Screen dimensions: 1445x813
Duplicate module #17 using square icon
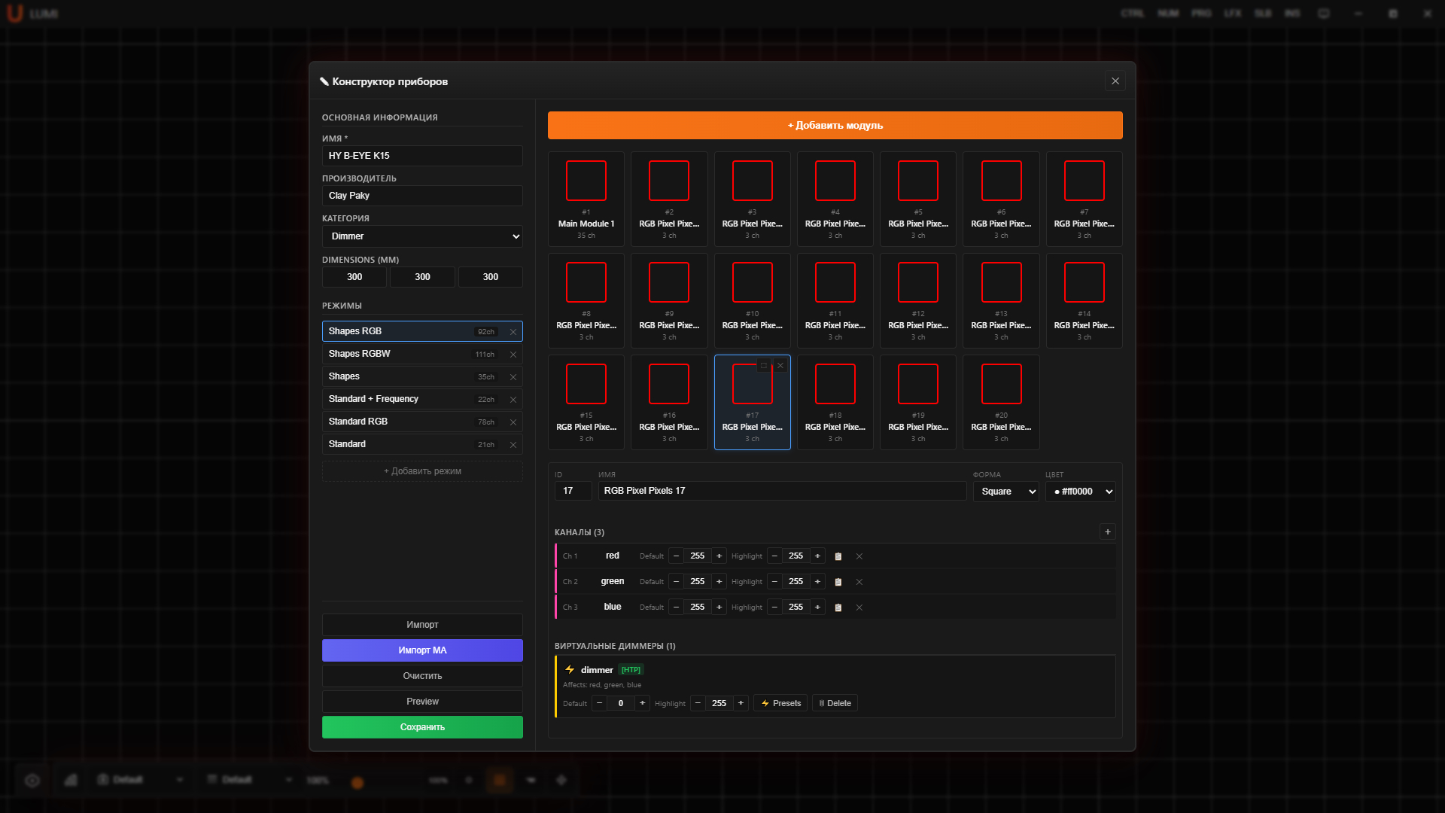(x=764, y=366)
